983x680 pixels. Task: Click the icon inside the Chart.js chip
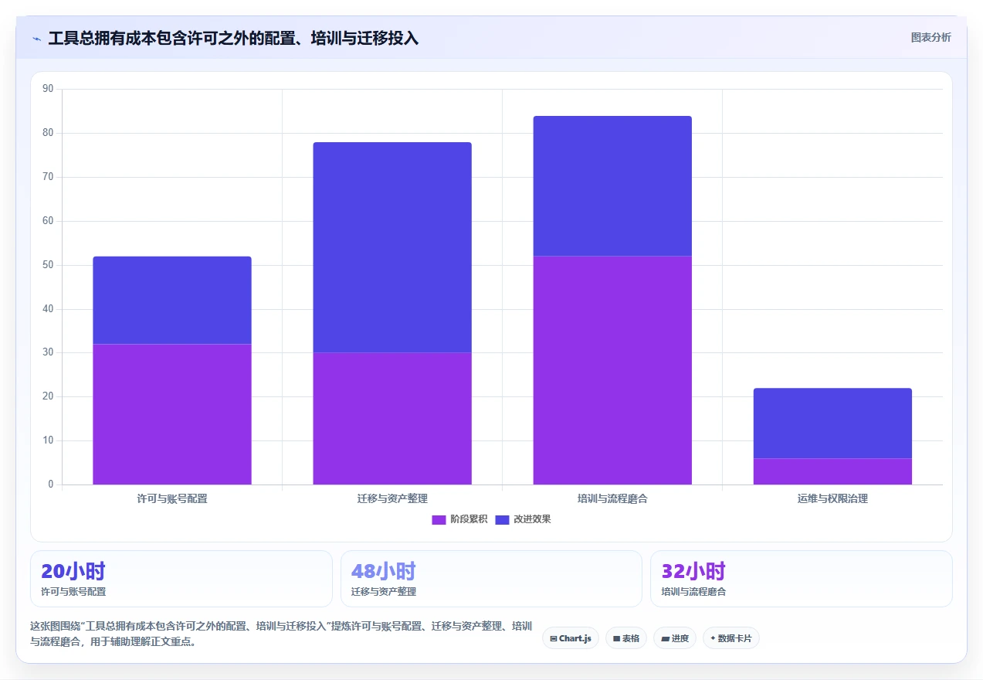(554, 639)
